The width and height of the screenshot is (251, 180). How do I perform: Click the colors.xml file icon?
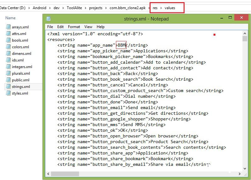8,47
